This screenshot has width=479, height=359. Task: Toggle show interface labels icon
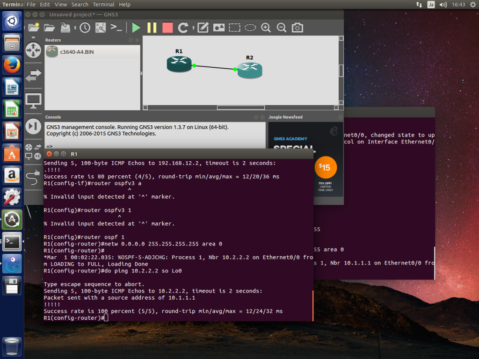click(x=101, y=28)
